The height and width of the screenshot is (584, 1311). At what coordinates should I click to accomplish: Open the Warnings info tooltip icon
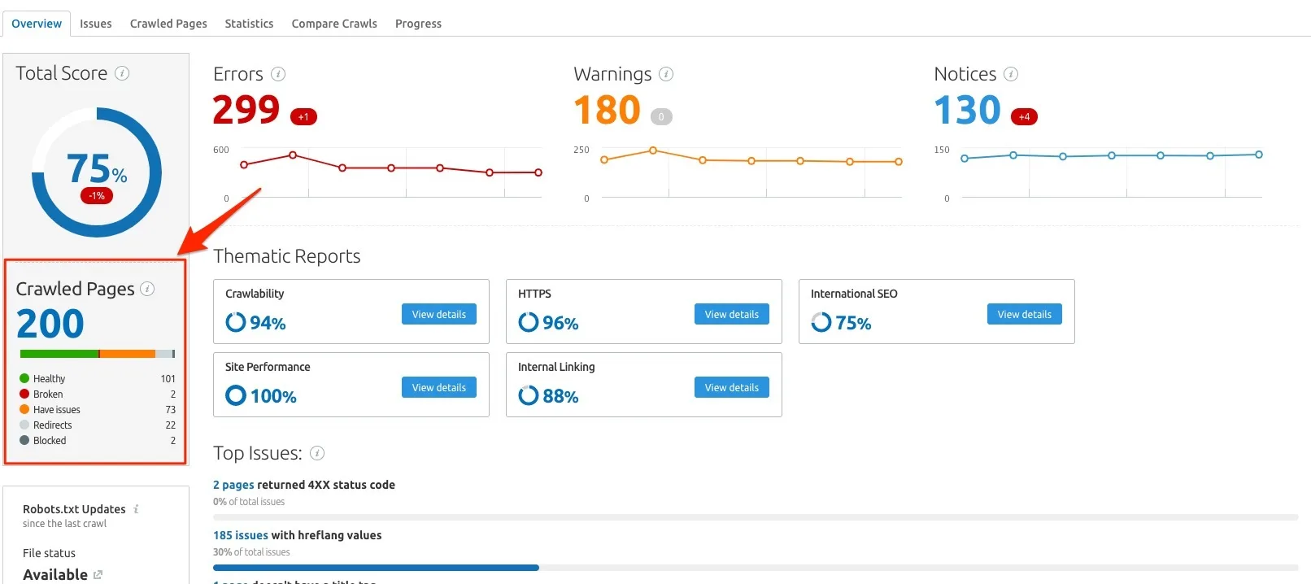(666, 74)
